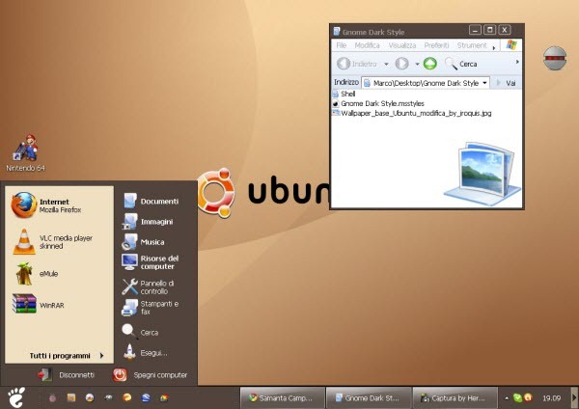Select Gnome Dark Style.msstyles file

tap(378, 103)
